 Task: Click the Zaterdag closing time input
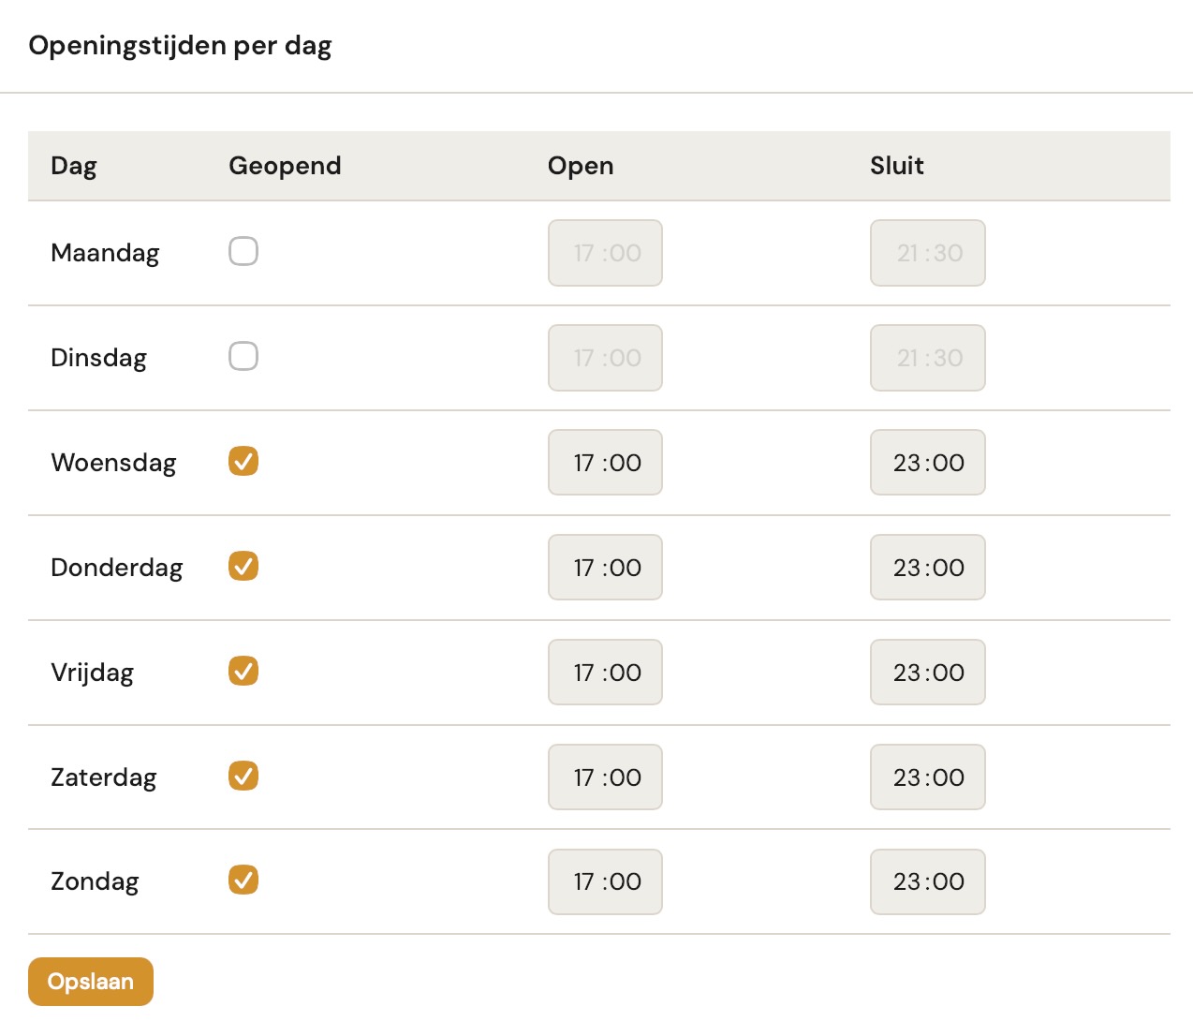(927, 777)
